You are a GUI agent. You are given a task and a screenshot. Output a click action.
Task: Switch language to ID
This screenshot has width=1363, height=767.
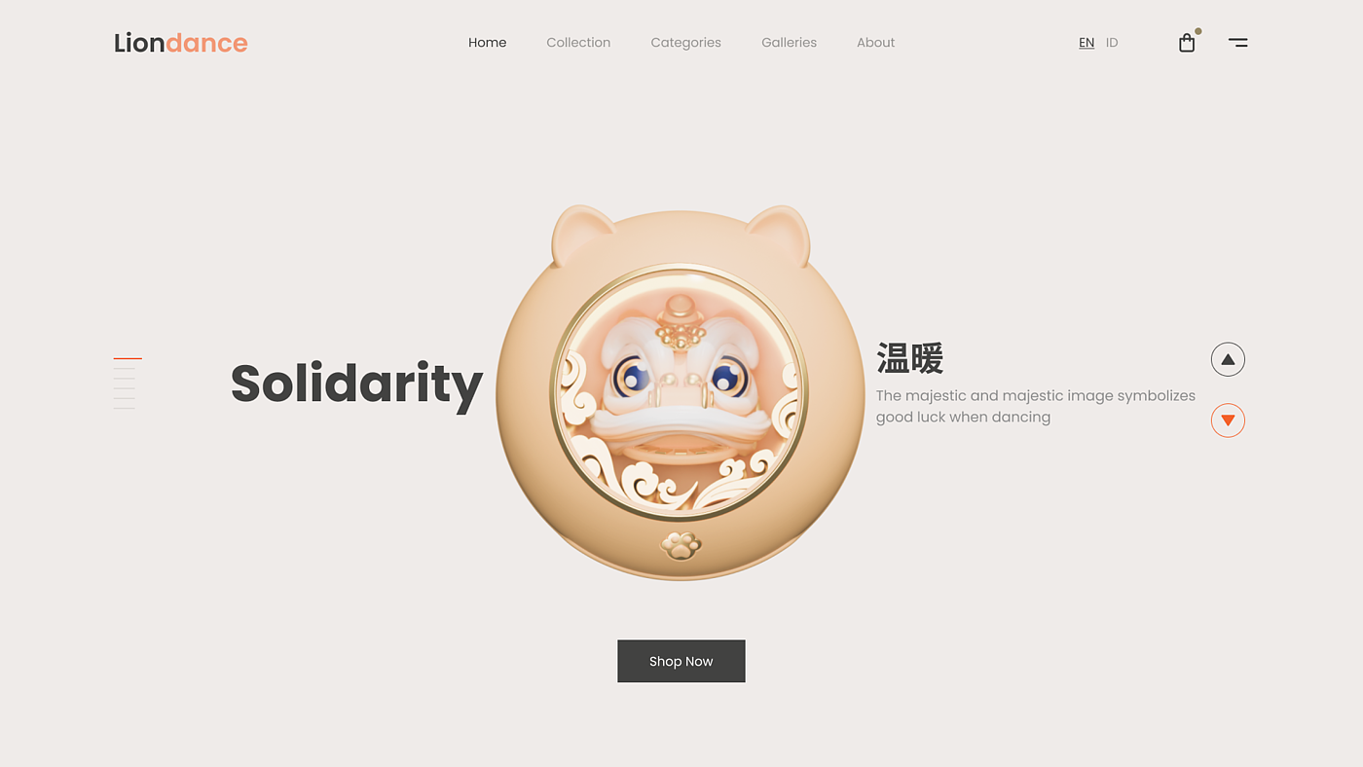coord(1112,43)
